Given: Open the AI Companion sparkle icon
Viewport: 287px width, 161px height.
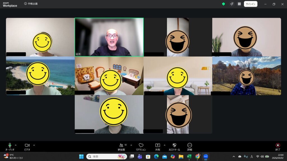Looking at the screenshot, I should 232,4.
